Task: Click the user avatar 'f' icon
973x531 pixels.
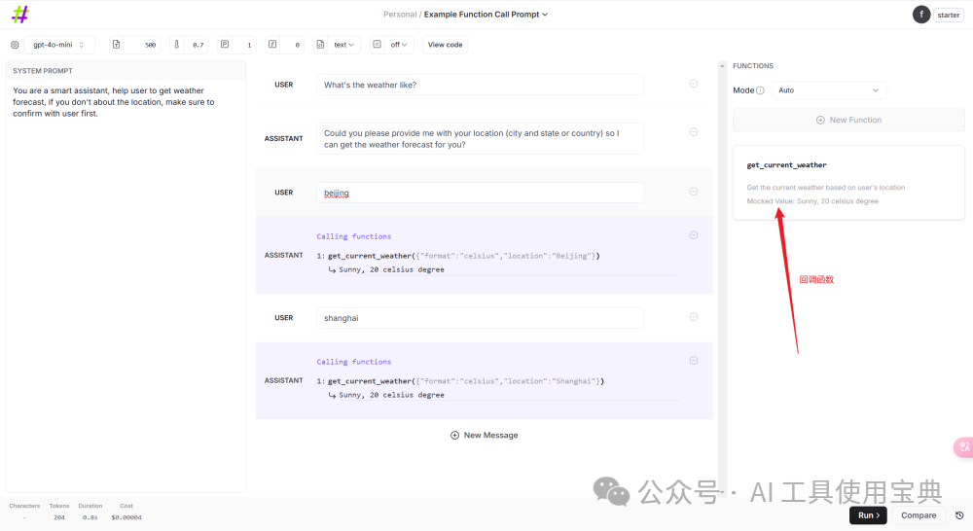Action: 920,15
